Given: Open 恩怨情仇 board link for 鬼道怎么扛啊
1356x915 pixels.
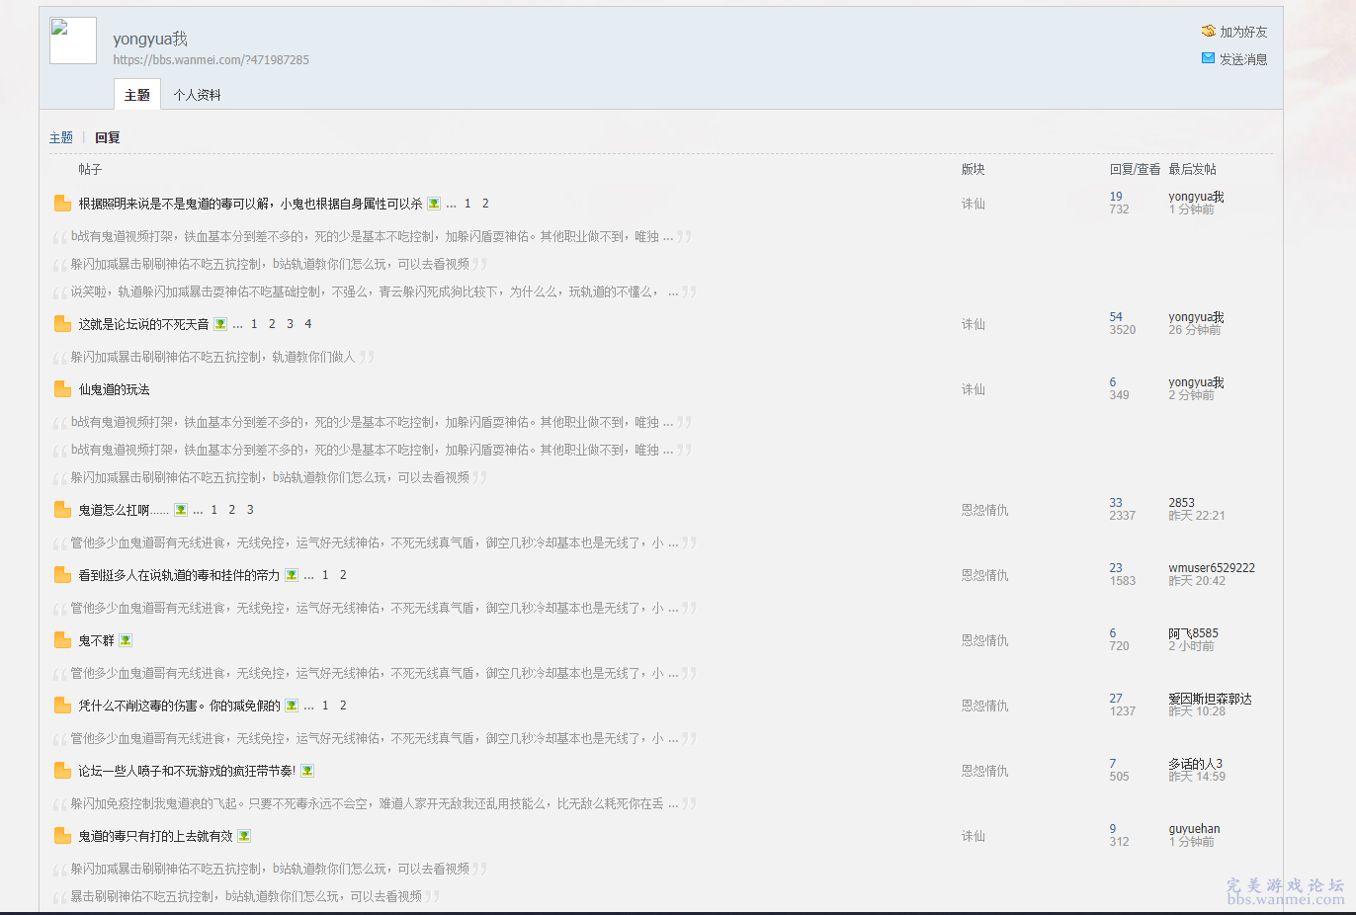Looking at the screenshot, I should click(x=984, y=510).
